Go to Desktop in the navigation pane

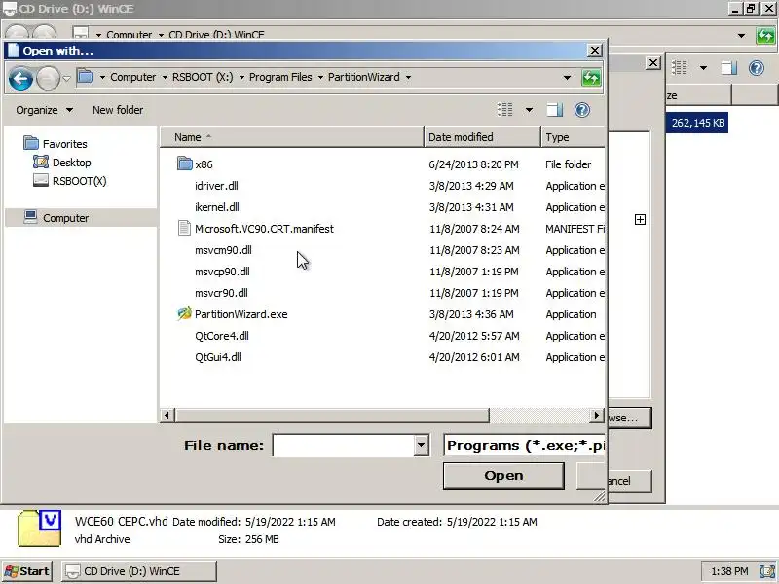point(62,163)
